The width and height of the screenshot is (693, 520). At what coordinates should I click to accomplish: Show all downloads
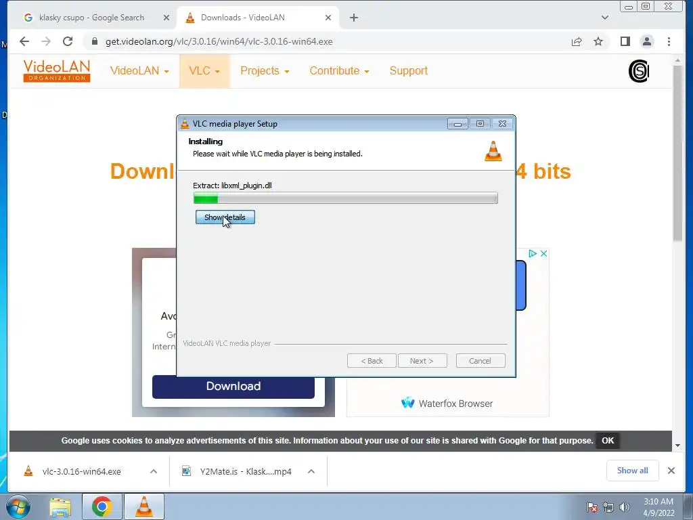(x=633, y=471)
